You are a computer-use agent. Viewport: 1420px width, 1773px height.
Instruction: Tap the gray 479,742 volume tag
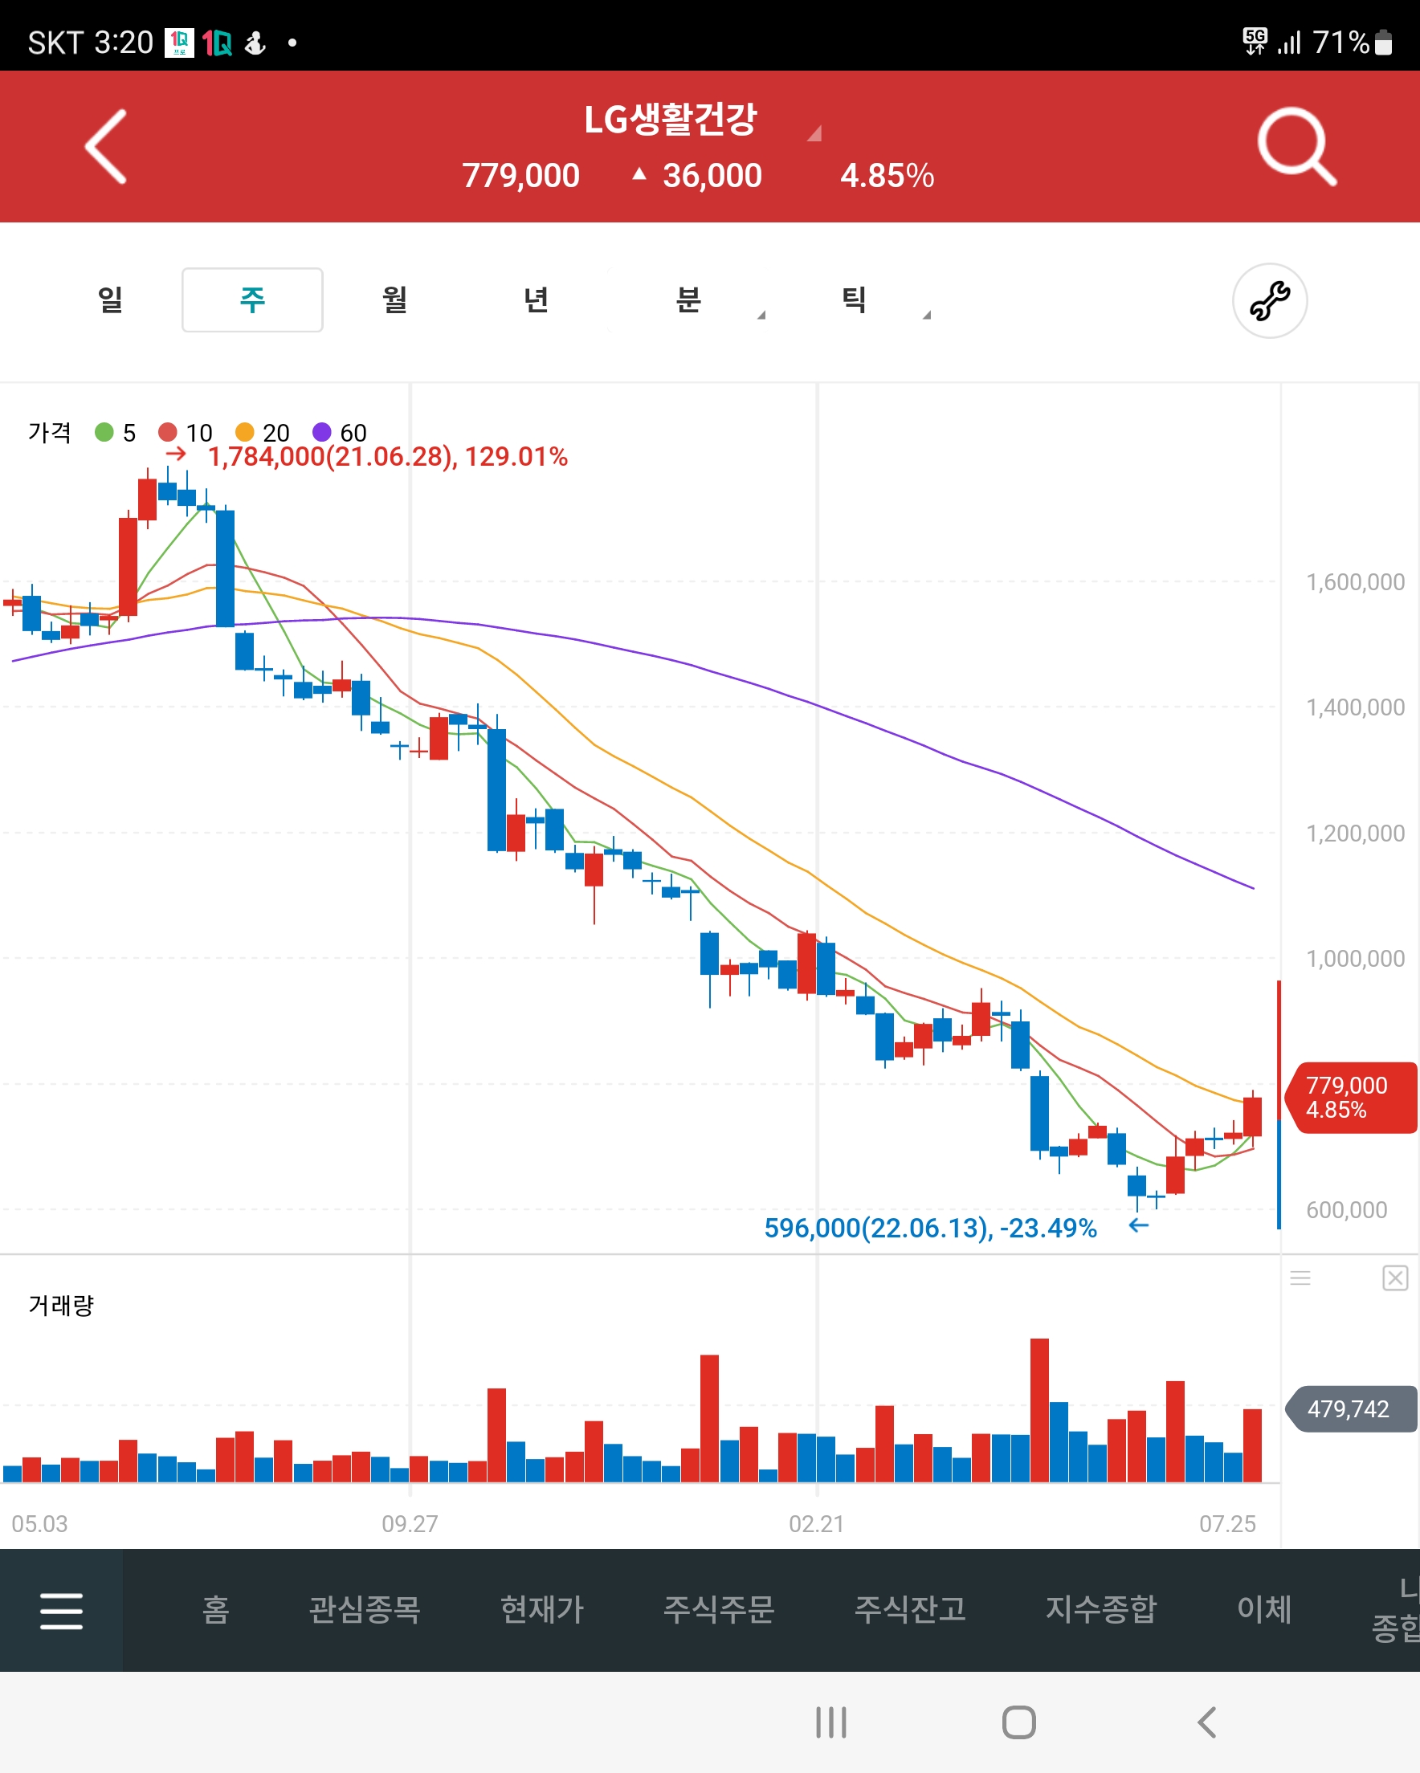tap(1351, 1408)
